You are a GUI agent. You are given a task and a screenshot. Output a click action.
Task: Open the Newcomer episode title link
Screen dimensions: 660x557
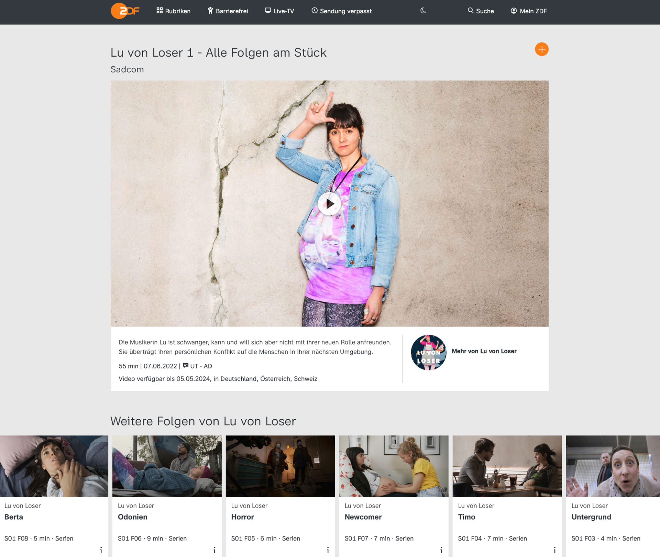click(x=363, y=517)
